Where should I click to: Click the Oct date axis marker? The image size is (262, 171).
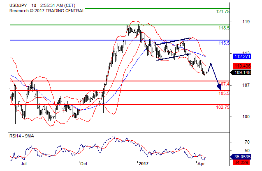(83, 163)
